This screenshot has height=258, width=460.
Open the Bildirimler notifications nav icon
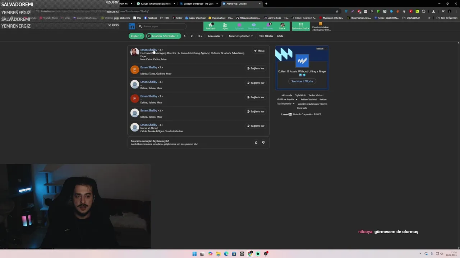tap(268, 26)
